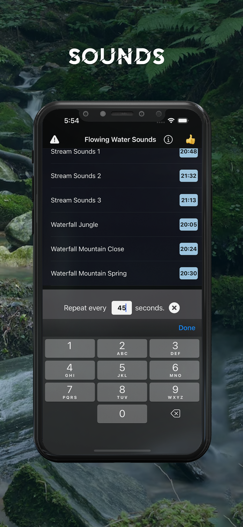Viewport: 243px width, 527px height.
Task: Tap Done above the keypad
Action: pyautogui.click(x=187, y=328)
